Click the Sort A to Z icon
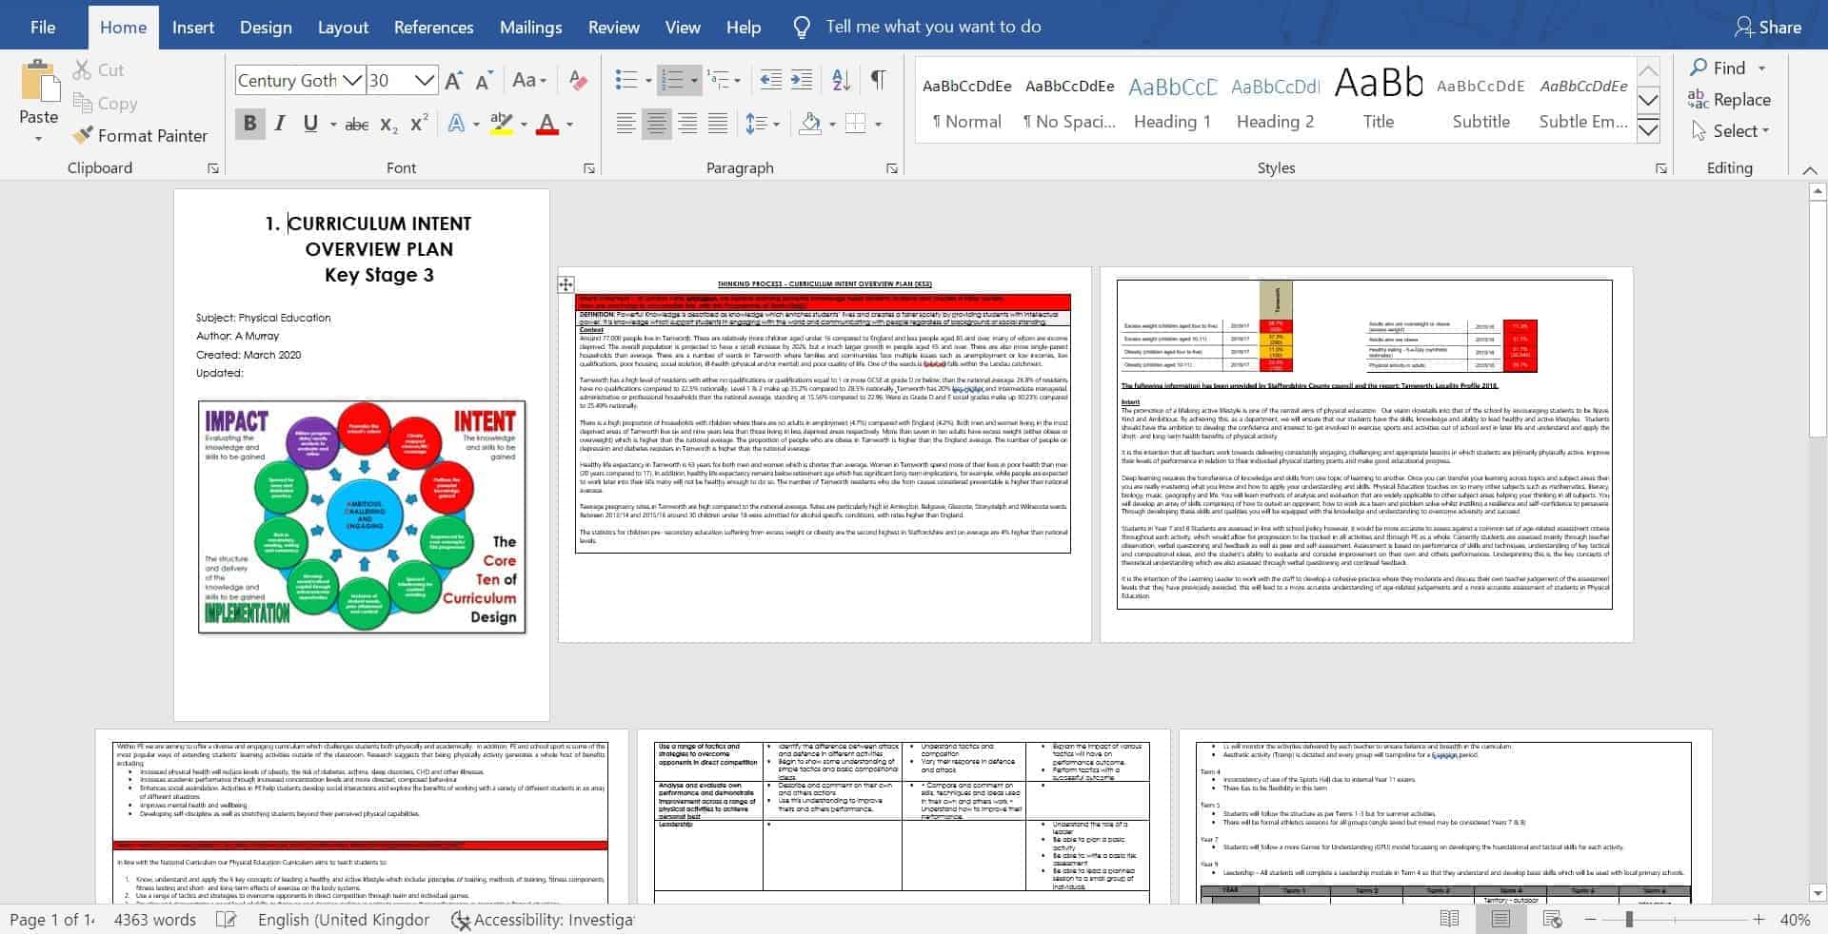This screenshot has height=934, width=1828. [x=841, y=81]
